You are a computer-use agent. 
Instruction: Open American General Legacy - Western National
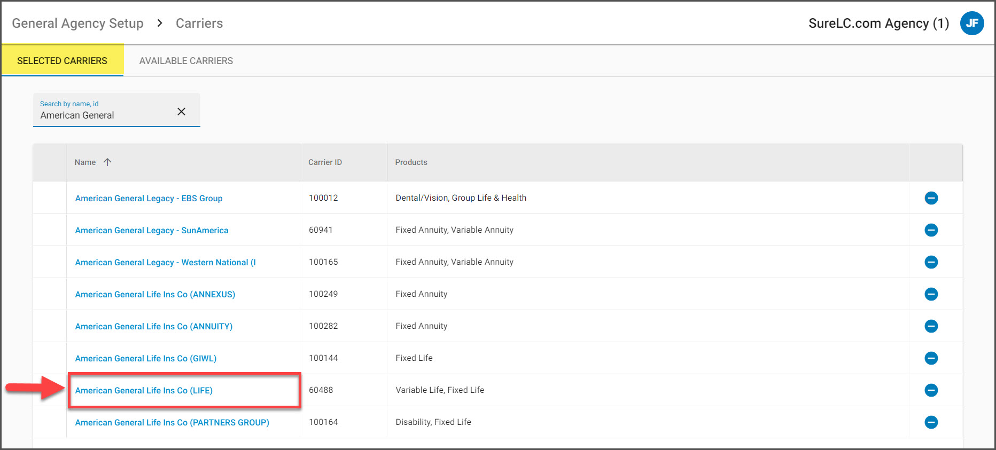pyautogui.click(x=165, y=262)
